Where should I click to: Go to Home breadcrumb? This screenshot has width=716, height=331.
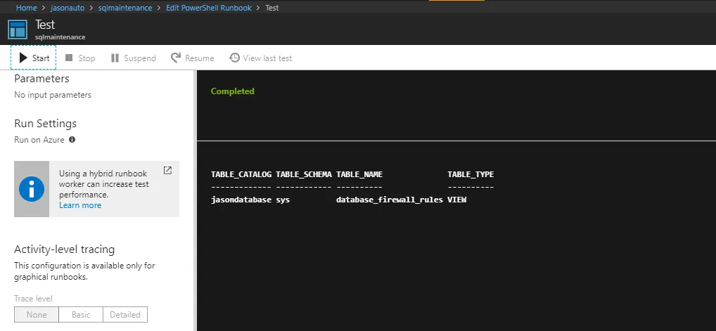coord(27,8)
